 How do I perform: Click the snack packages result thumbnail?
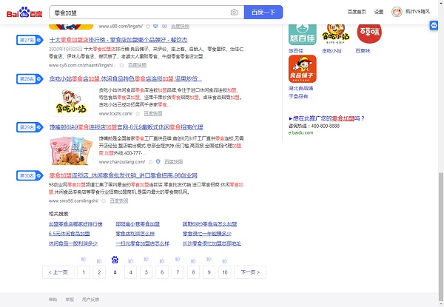71,150
